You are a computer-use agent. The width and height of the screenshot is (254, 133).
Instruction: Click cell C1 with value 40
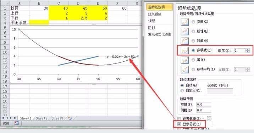coord(59,8)
